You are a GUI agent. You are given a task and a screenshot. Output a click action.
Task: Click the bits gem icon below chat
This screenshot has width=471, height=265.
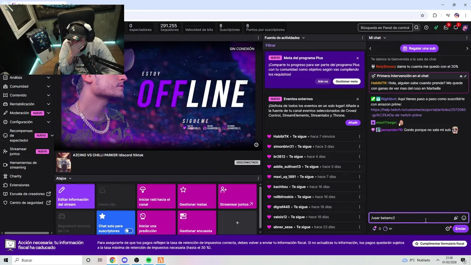pos(375,229)
